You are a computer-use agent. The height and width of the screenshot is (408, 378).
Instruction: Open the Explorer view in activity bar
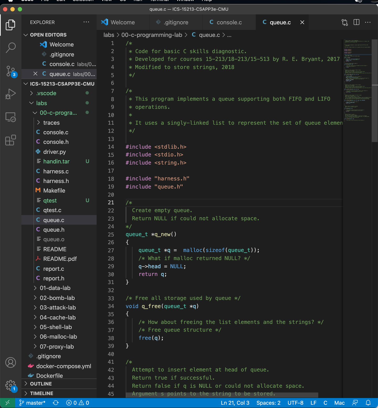(x=10, y=25)
